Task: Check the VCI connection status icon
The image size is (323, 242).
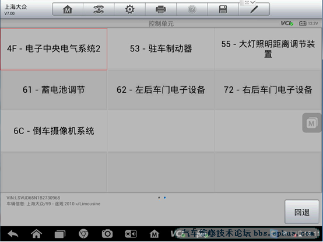Action: [x=287, y=23]
